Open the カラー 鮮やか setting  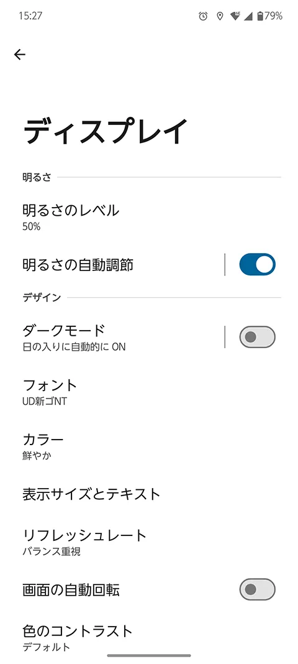(149, 447)
